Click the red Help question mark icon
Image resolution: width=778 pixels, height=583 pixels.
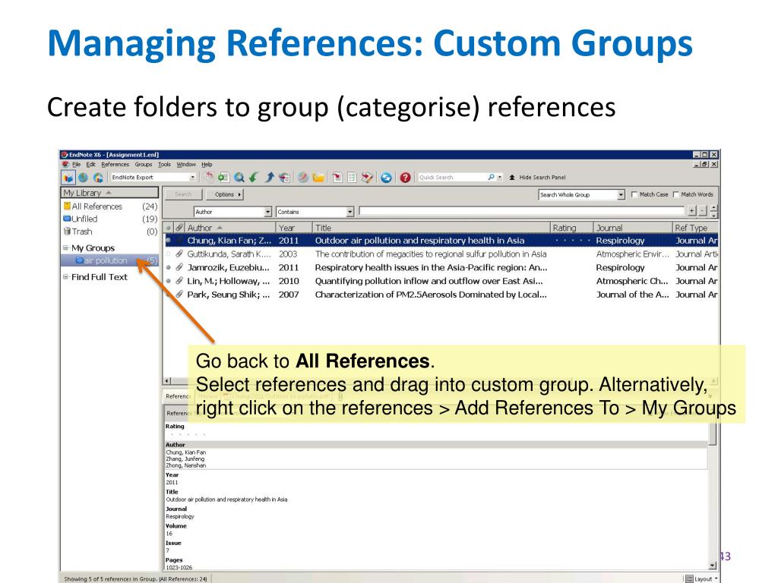(x=406, y=178)
